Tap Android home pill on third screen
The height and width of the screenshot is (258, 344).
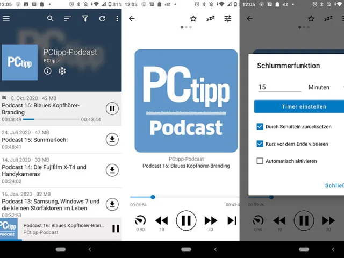tap(304, 249)
